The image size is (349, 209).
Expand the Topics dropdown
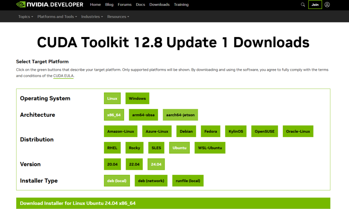(26, 17)
